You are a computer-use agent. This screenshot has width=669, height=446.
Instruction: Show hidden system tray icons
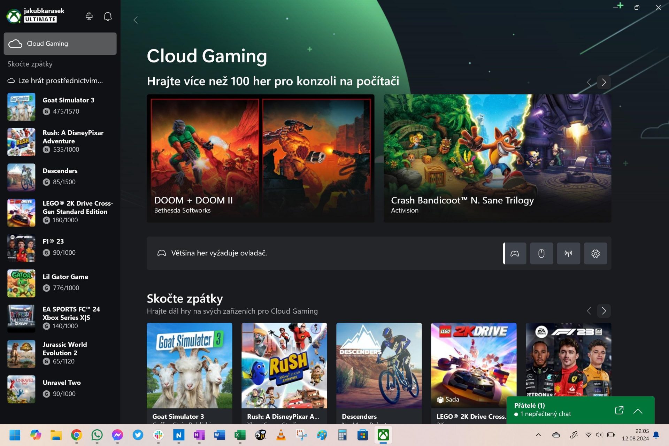(538, 435)
